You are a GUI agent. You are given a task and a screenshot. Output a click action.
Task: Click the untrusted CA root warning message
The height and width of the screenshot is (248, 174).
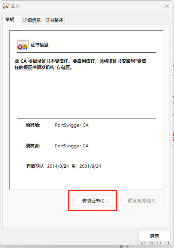[80, 64]
